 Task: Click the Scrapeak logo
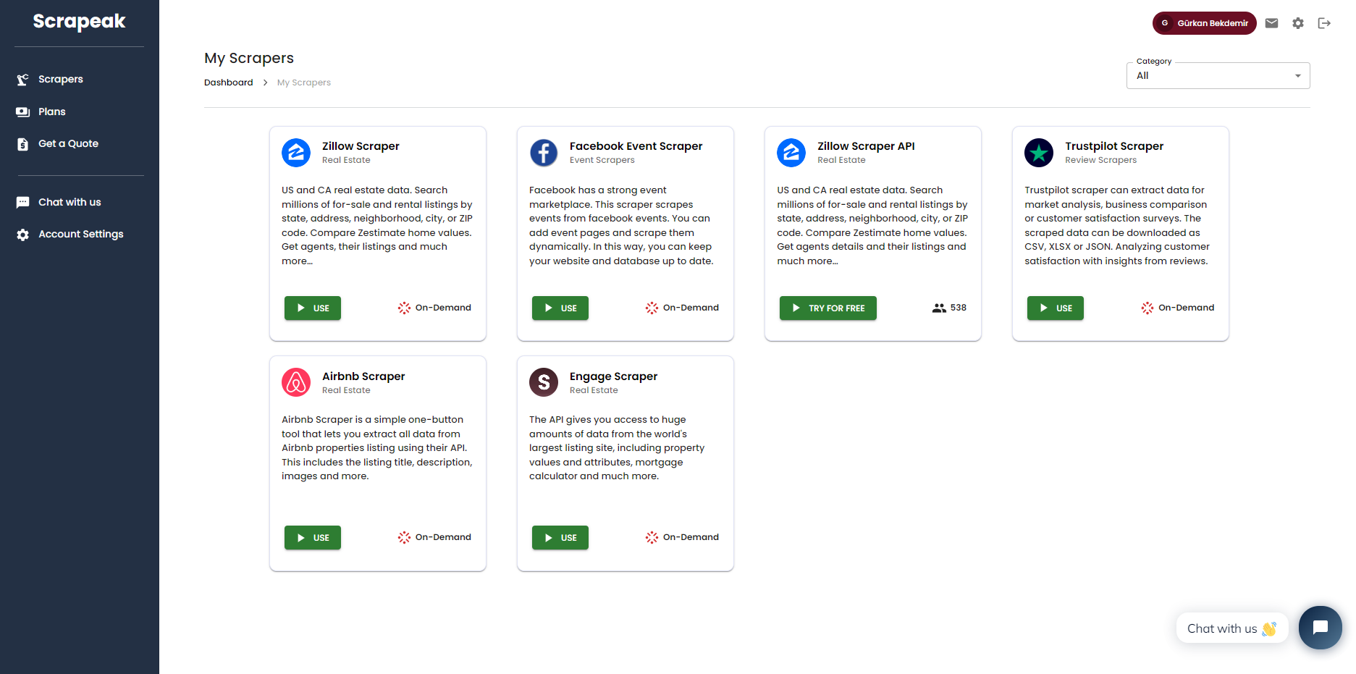click(x=78, y=21)
